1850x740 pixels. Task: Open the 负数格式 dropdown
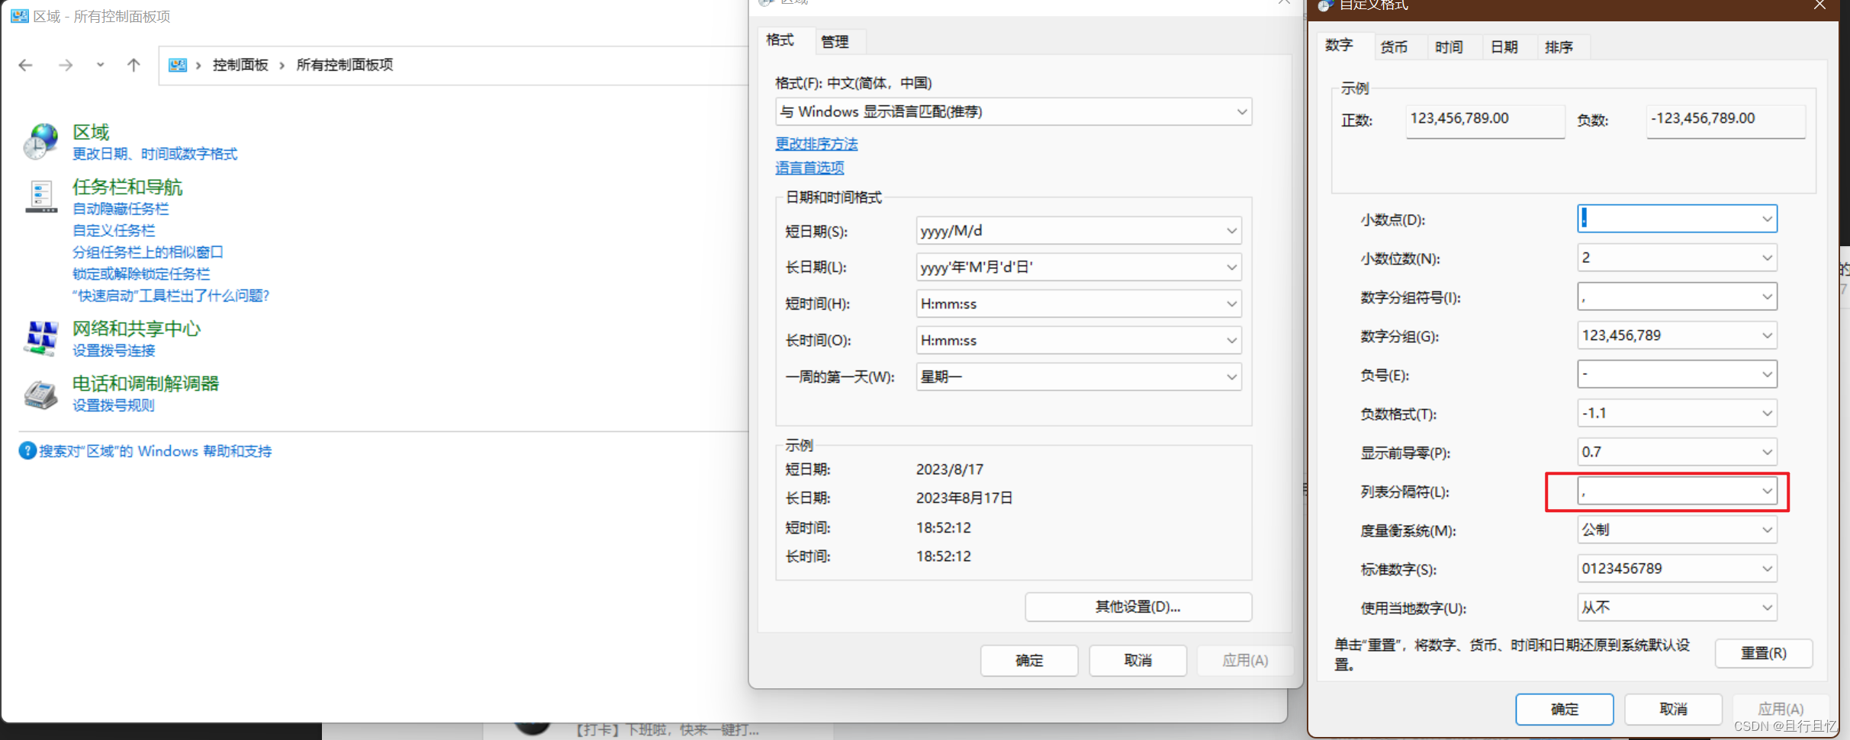pos(1677,413)
